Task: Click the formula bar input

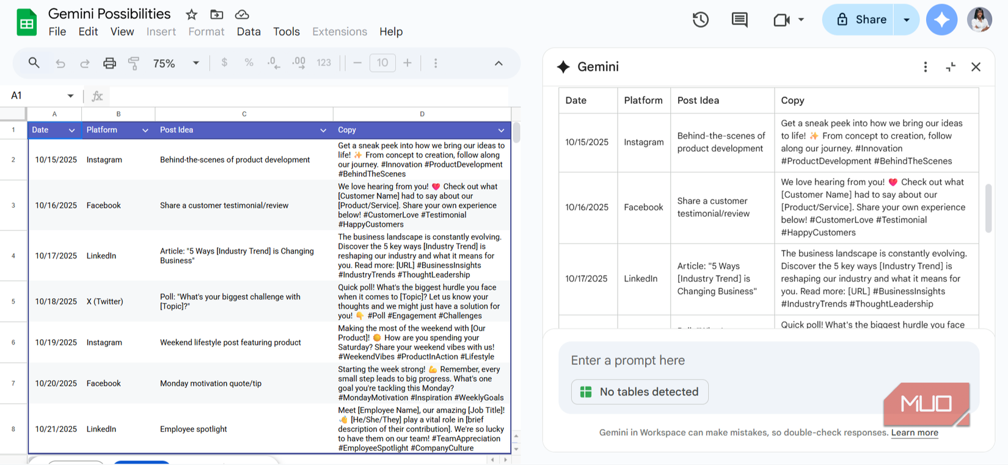Action: [x=309, y=96]
